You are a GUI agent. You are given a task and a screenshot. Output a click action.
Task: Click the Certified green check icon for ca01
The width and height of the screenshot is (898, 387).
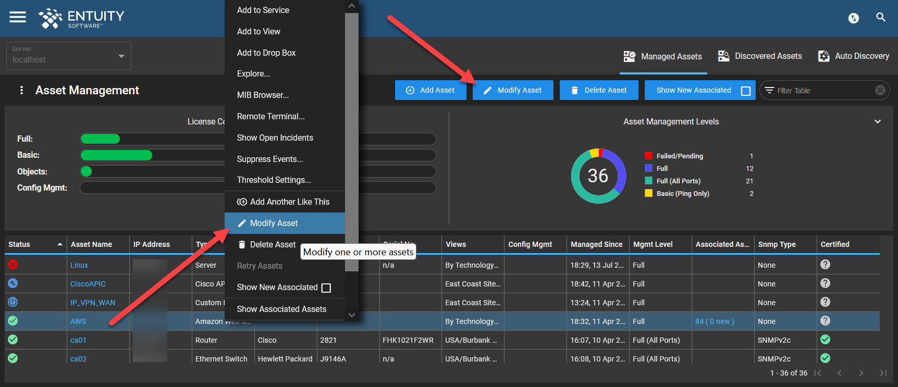pos(825,340)
